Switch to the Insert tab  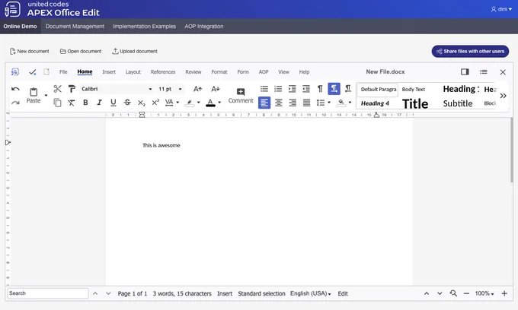click(109, 72)
